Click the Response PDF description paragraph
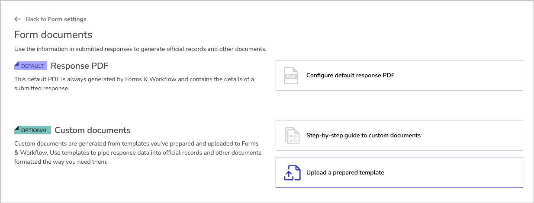This screenshot has height=203, width=534. click(x=134, y=84)
